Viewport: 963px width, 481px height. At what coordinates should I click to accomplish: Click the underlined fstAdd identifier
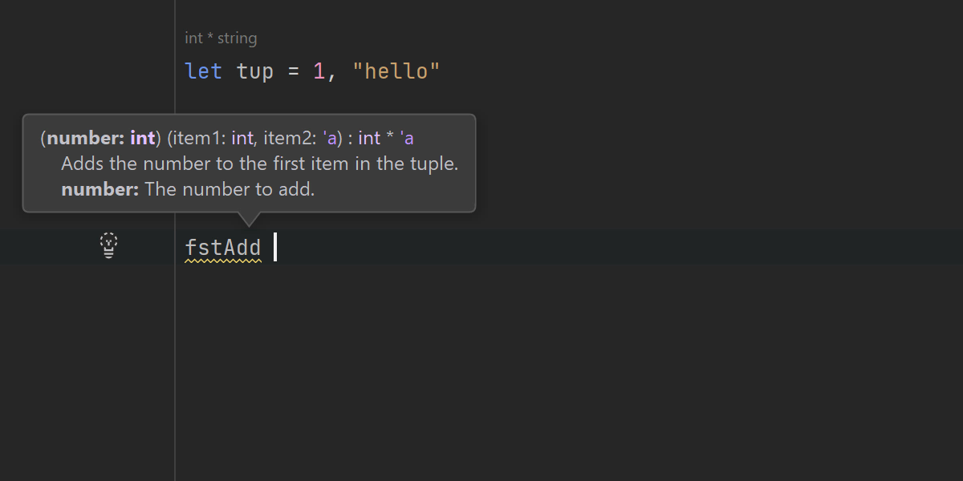[223, 248]
